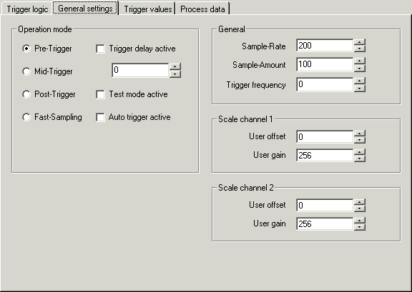Click the Trigger frequency label
The image size is (412, 292).
tap(256, 85)
